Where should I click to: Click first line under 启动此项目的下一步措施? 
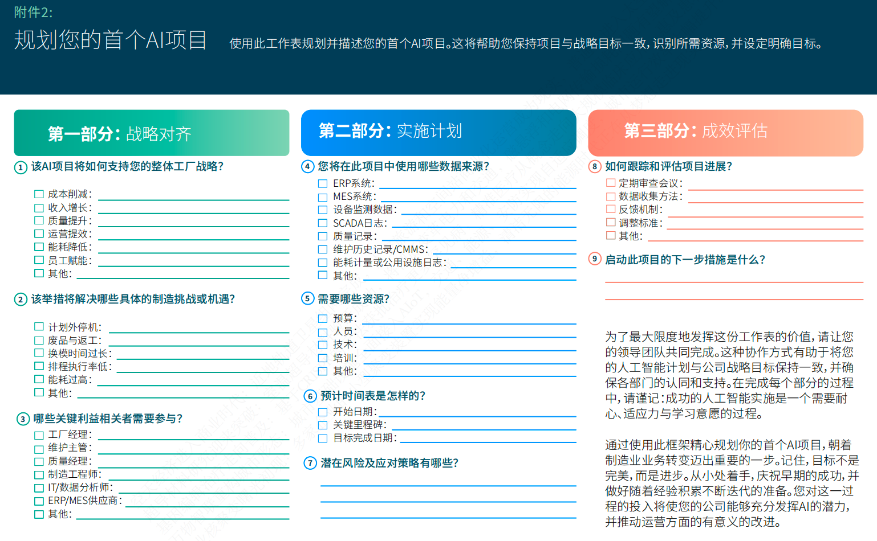point(734,281)
